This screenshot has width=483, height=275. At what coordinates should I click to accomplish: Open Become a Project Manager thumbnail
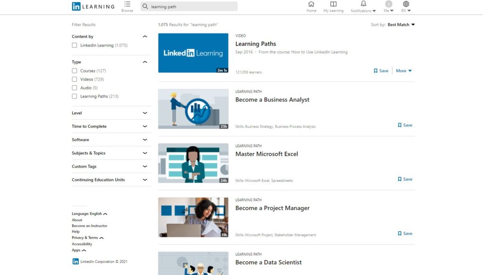pos(193,217)
